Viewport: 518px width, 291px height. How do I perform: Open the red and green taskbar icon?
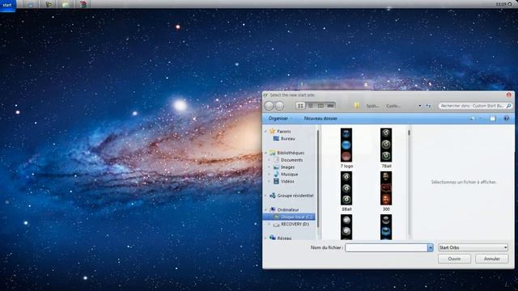click(83, 4)
